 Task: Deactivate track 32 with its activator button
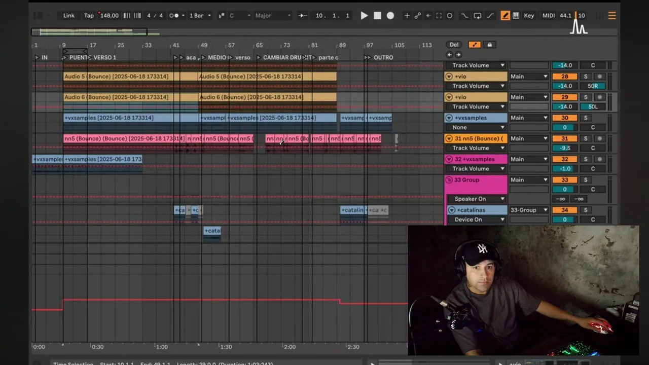(x=565, y=160)
